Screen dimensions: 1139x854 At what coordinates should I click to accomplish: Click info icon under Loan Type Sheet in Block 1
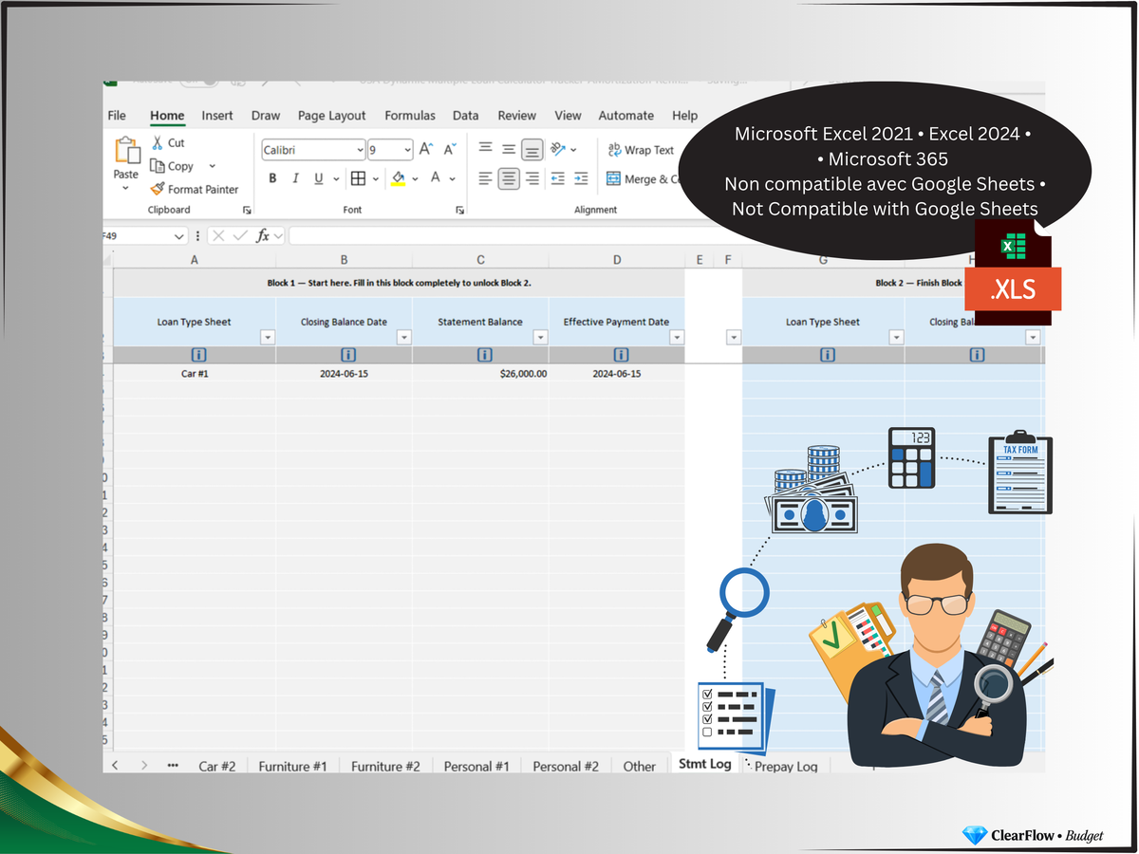pos(198,355)
